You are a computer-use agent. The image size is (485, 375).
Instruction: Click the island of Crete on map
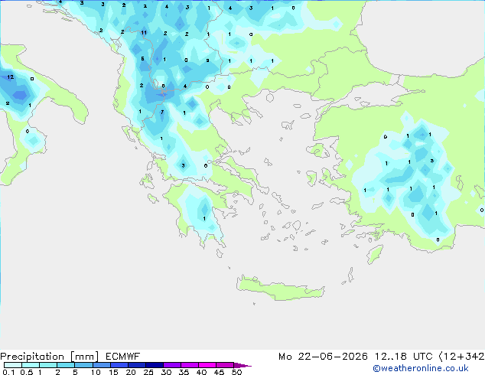pyautogui.click(x=280, y=288)
